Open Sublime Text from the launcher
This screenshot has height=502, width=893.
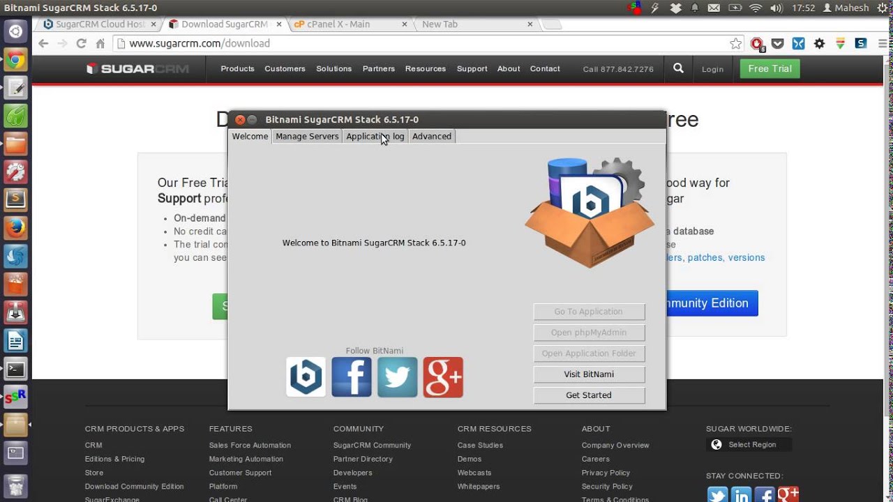(15, 200)
